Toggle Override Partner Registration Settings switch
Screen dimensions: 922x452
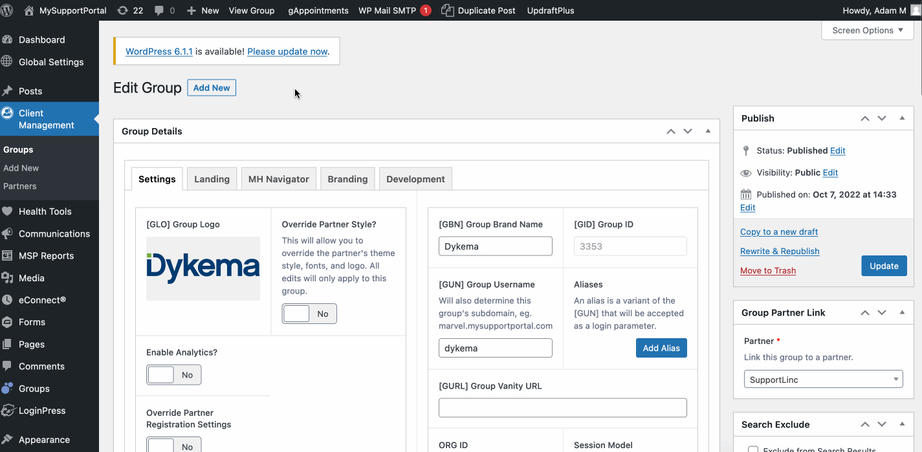173,445
